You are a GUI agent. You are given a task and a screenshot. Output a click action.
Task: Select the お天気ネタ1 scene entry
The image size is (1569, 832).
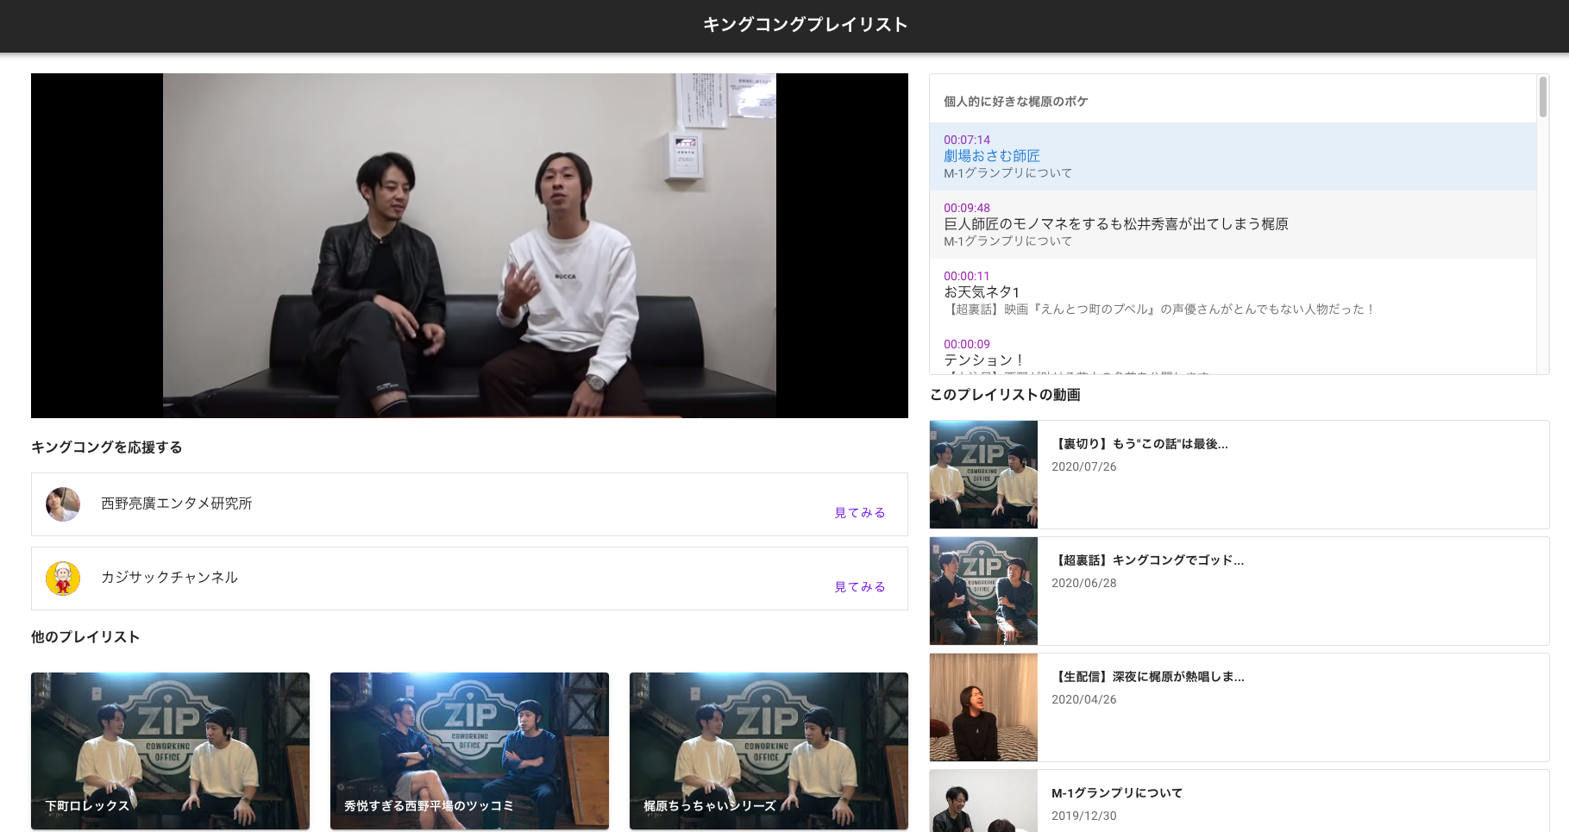point(982,292)
